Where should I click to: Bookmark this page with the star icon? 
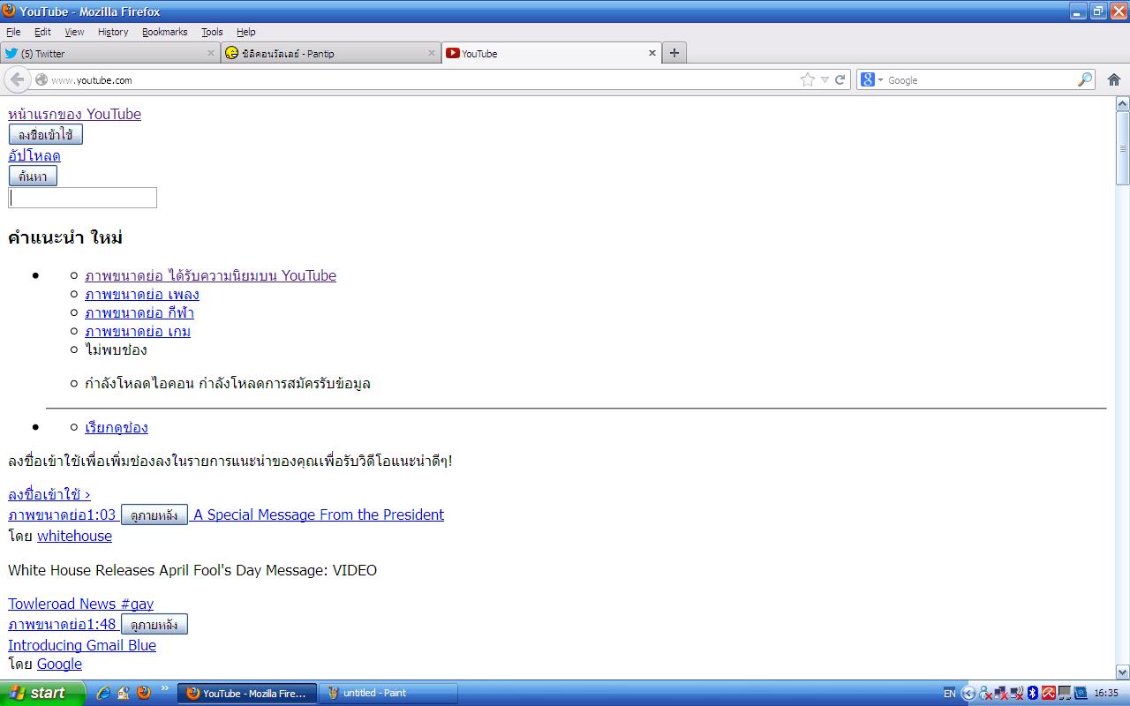click(807, 79)
